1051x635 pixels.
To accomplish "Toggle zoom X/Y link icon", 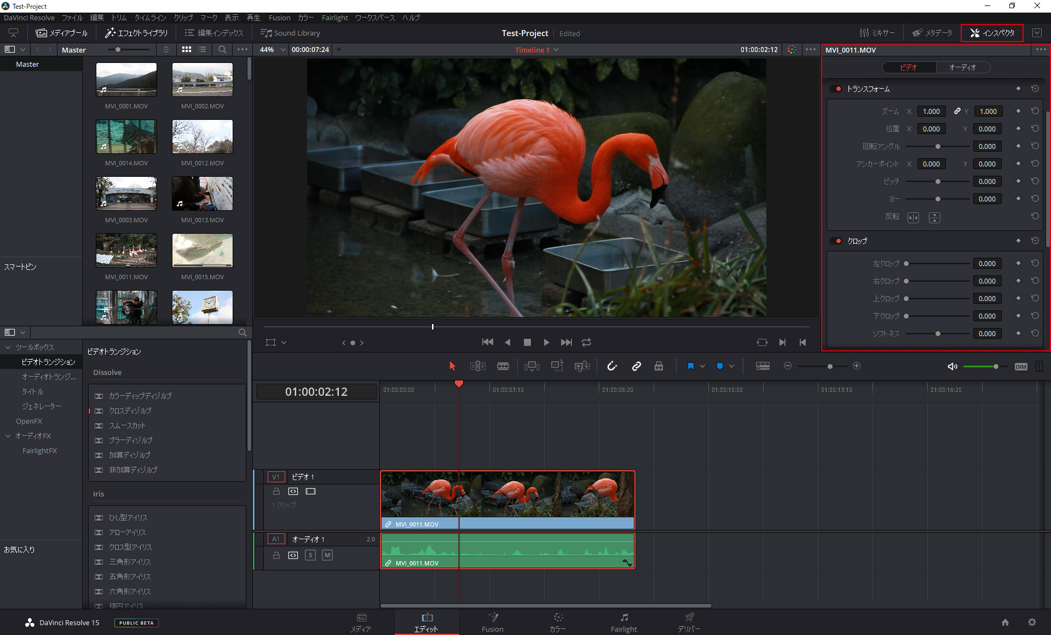I will click(x=957, y=111).
